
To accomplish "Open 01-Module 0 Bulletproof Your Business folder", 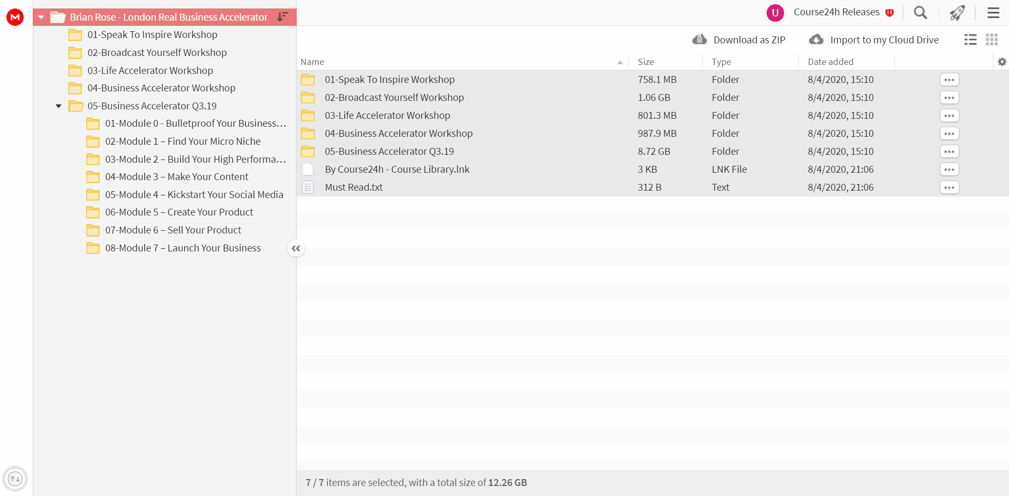I will click(x=195, y=124).
